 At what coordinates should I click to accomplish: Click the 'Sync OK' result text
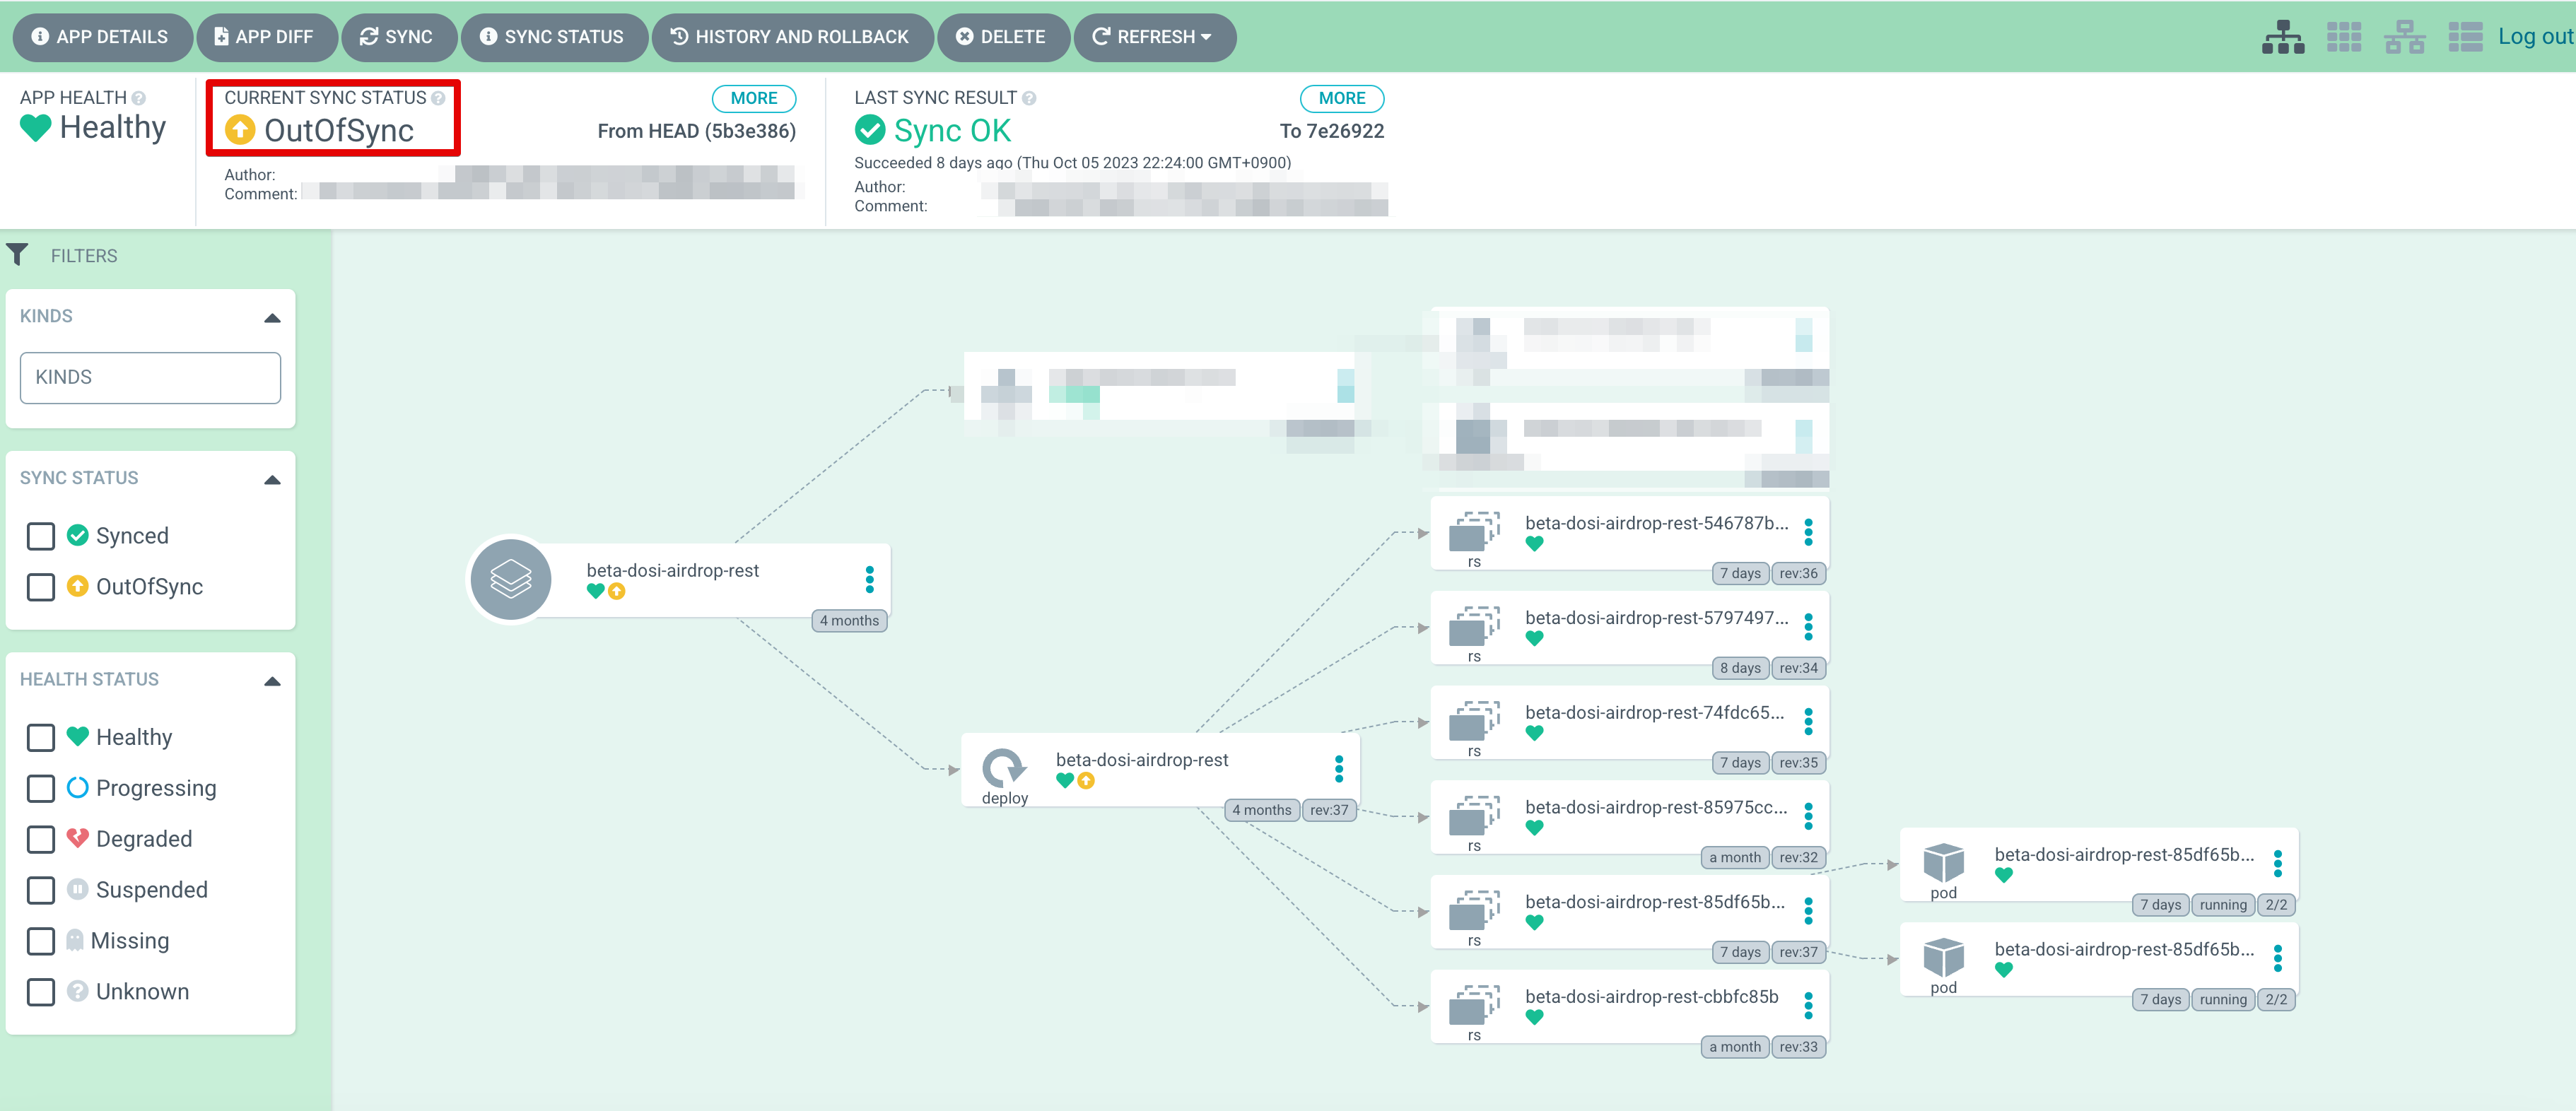tap(952, 131)
